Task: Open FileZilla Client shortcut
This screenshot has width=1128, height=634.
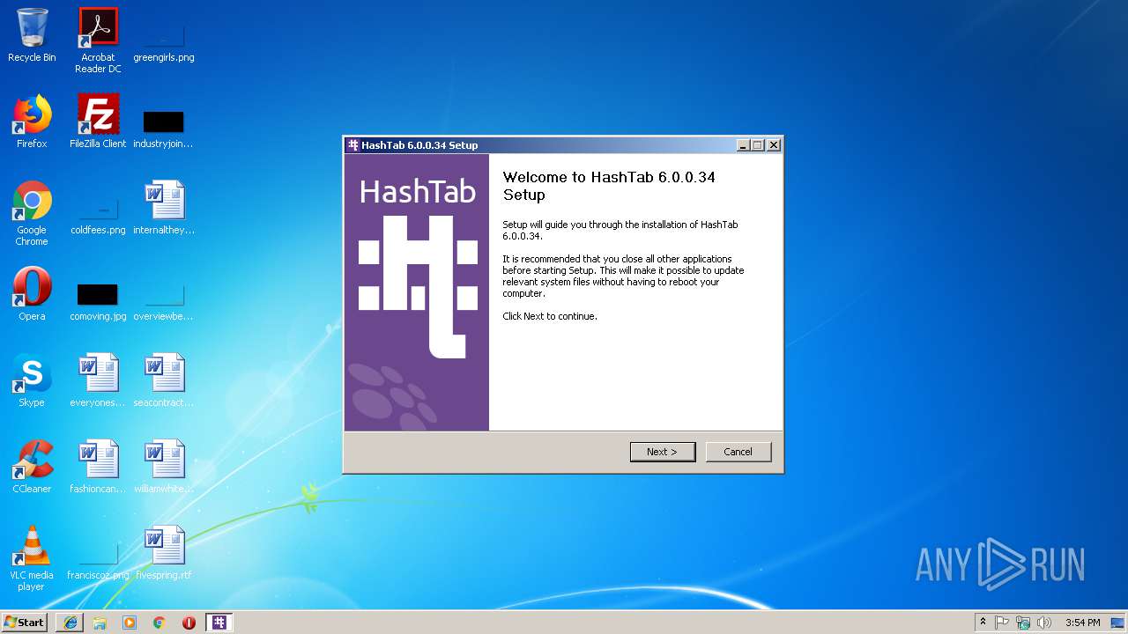Action: pos(98,122)
